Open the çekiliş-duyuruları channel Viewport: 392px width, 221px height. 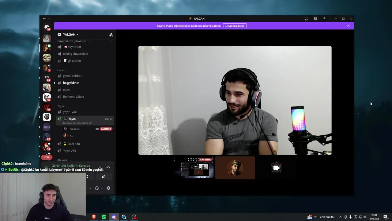[85, 54]
